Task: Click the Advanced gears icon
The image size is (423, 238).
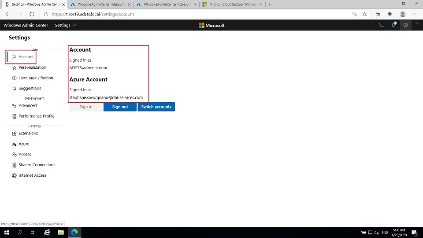Action: 14,106
